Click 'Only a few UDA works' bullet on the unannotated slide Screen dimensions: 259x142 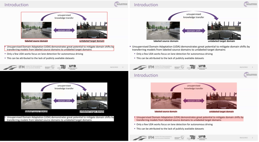tap(173, 54)
